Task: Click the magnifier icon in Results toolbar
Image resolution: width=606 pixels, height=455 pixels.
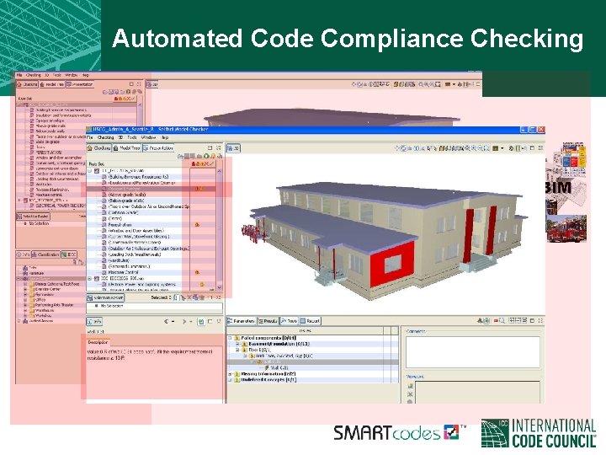Action: coord(502,321)
